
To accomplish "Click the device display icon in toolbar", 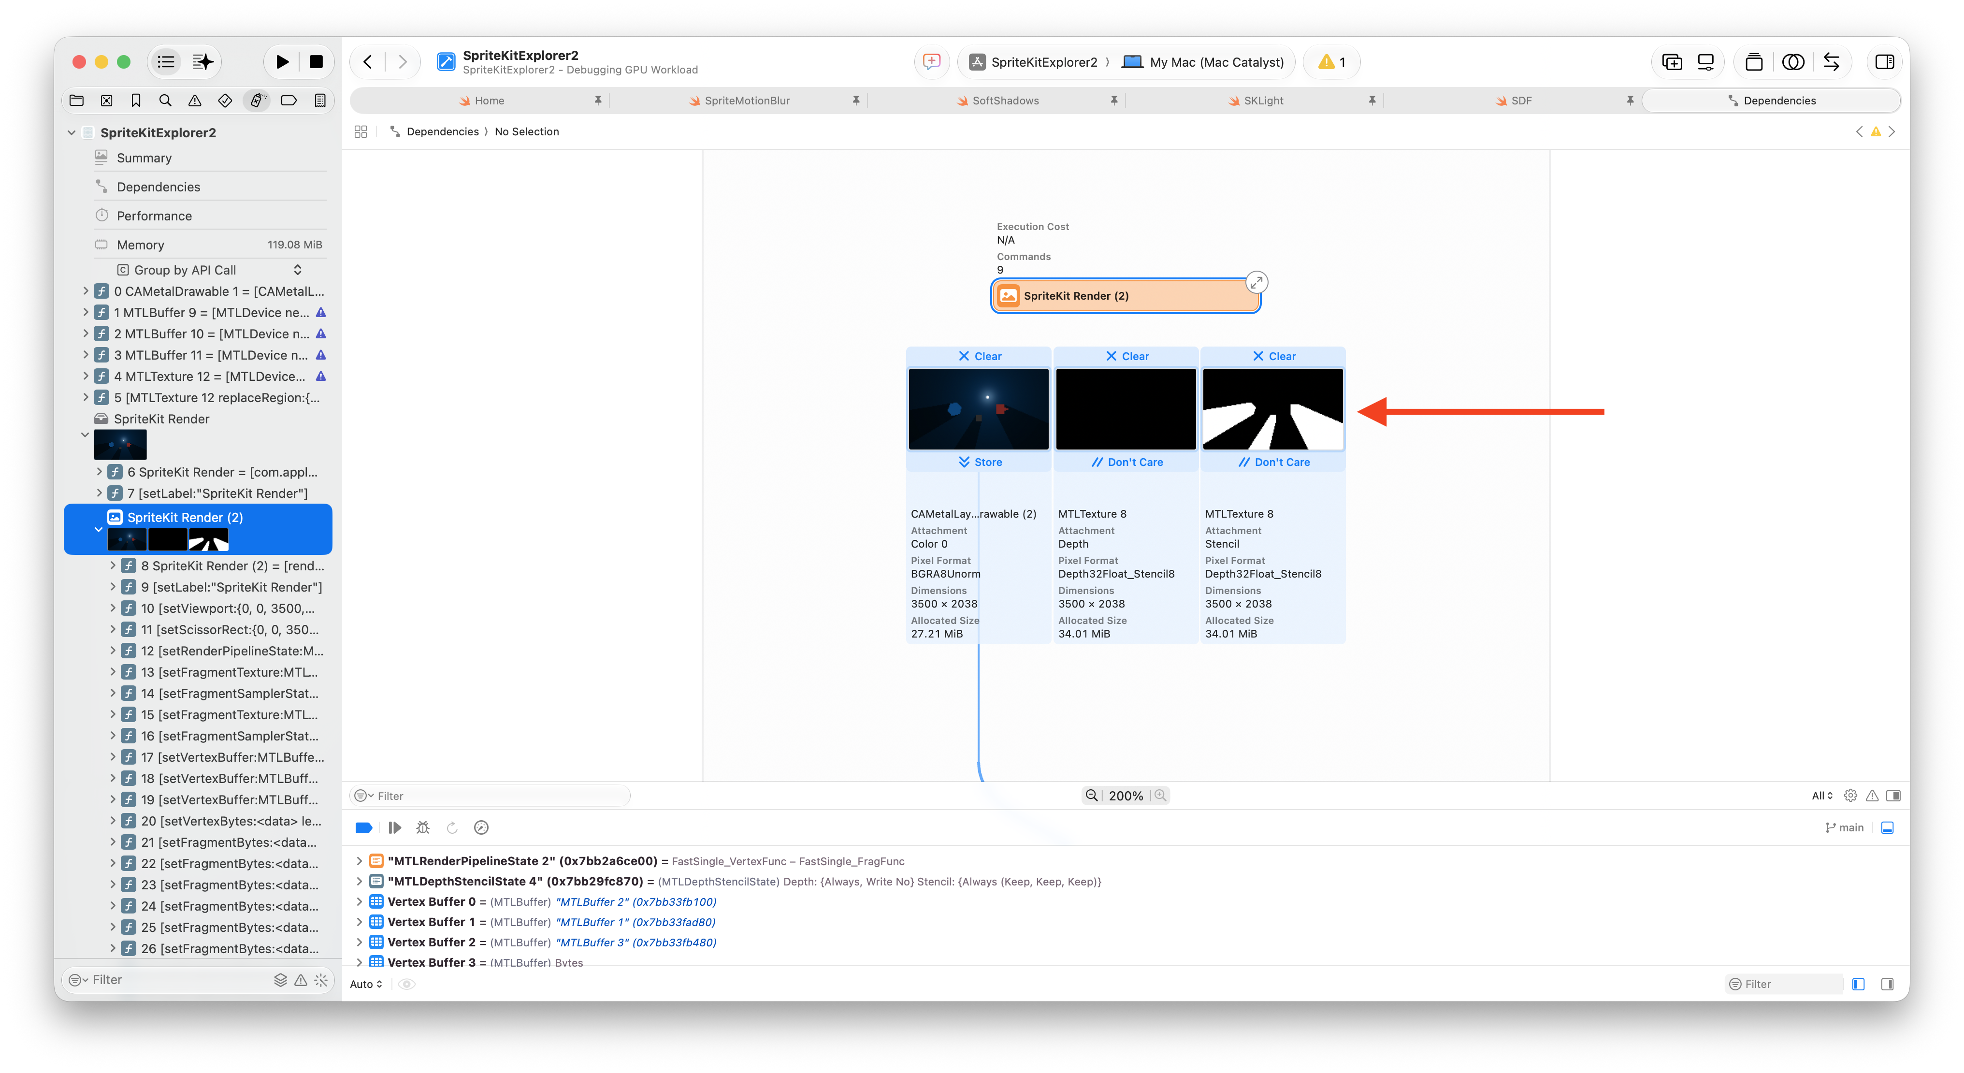I will (x=1705, y=62).
